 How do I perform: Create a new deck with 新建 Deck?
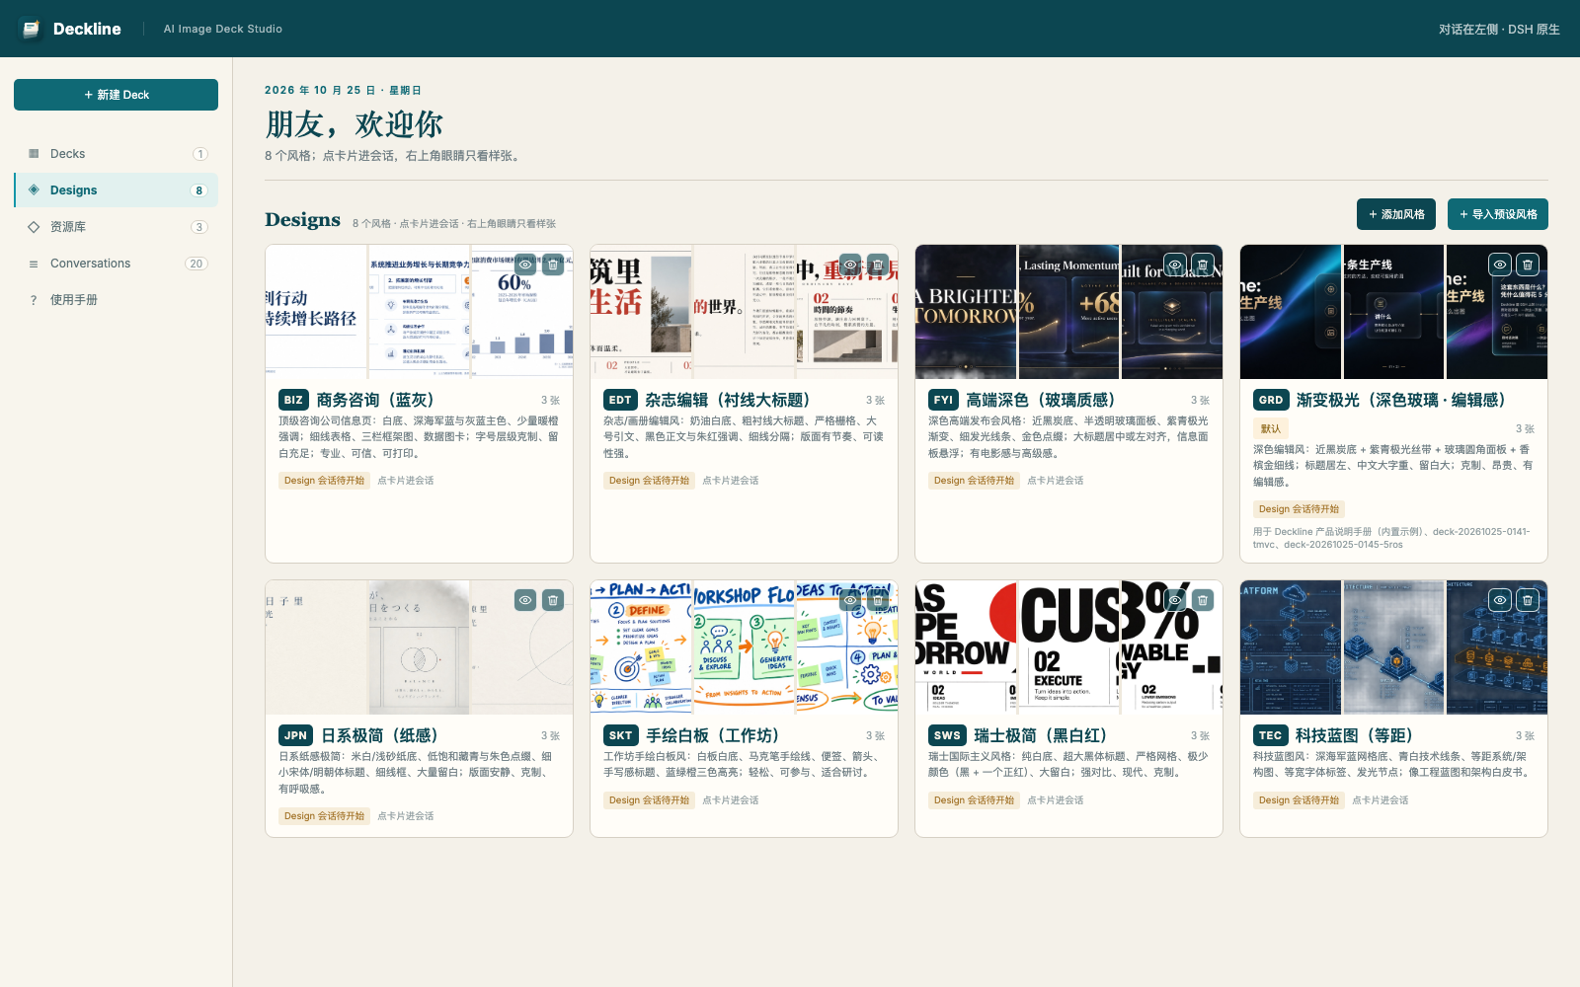pyautogui.click(x=116, y=95)
